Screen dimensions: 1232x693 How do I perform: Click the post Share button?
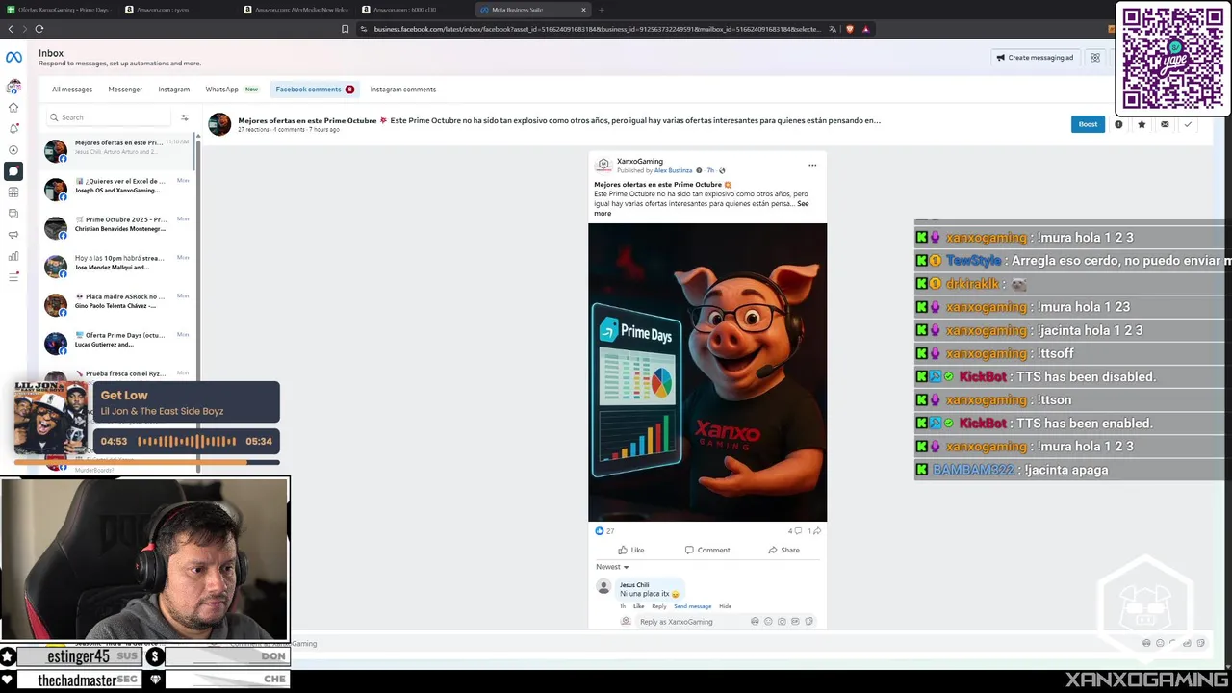click(x=783, y=551)
